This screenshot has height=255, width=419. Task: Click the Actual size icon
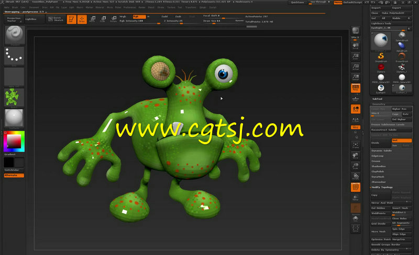356,67
